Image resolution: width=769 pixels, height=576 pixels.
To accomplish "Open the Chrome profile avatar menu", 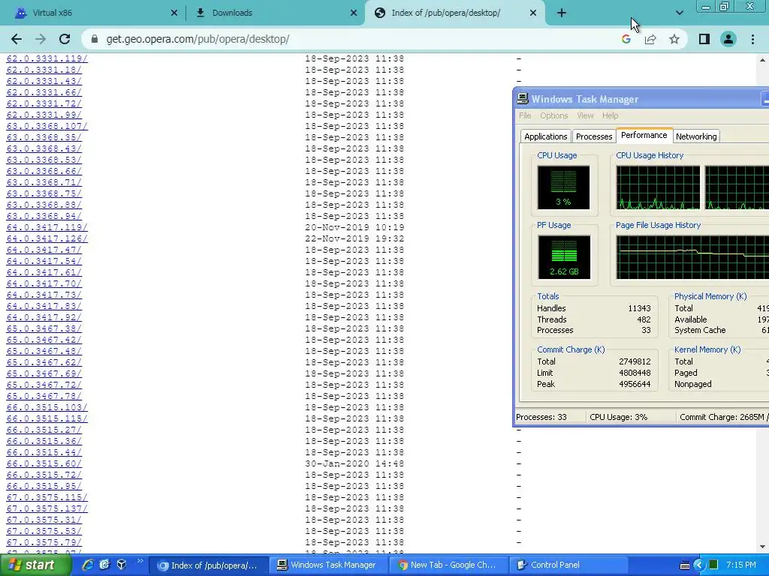I will pyautogui.click(x=728, y=39).
